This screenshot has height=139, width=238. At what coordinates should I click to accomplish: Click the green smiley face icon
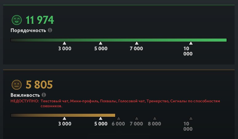(16, 20)
